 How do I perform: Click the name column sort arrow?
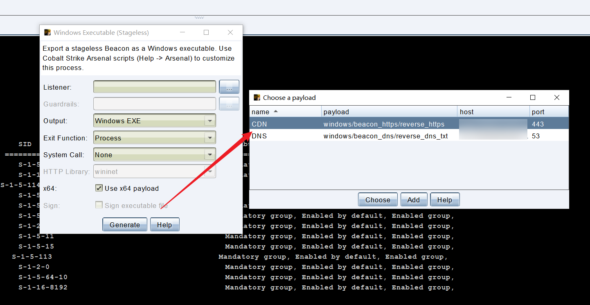point(276,111)
